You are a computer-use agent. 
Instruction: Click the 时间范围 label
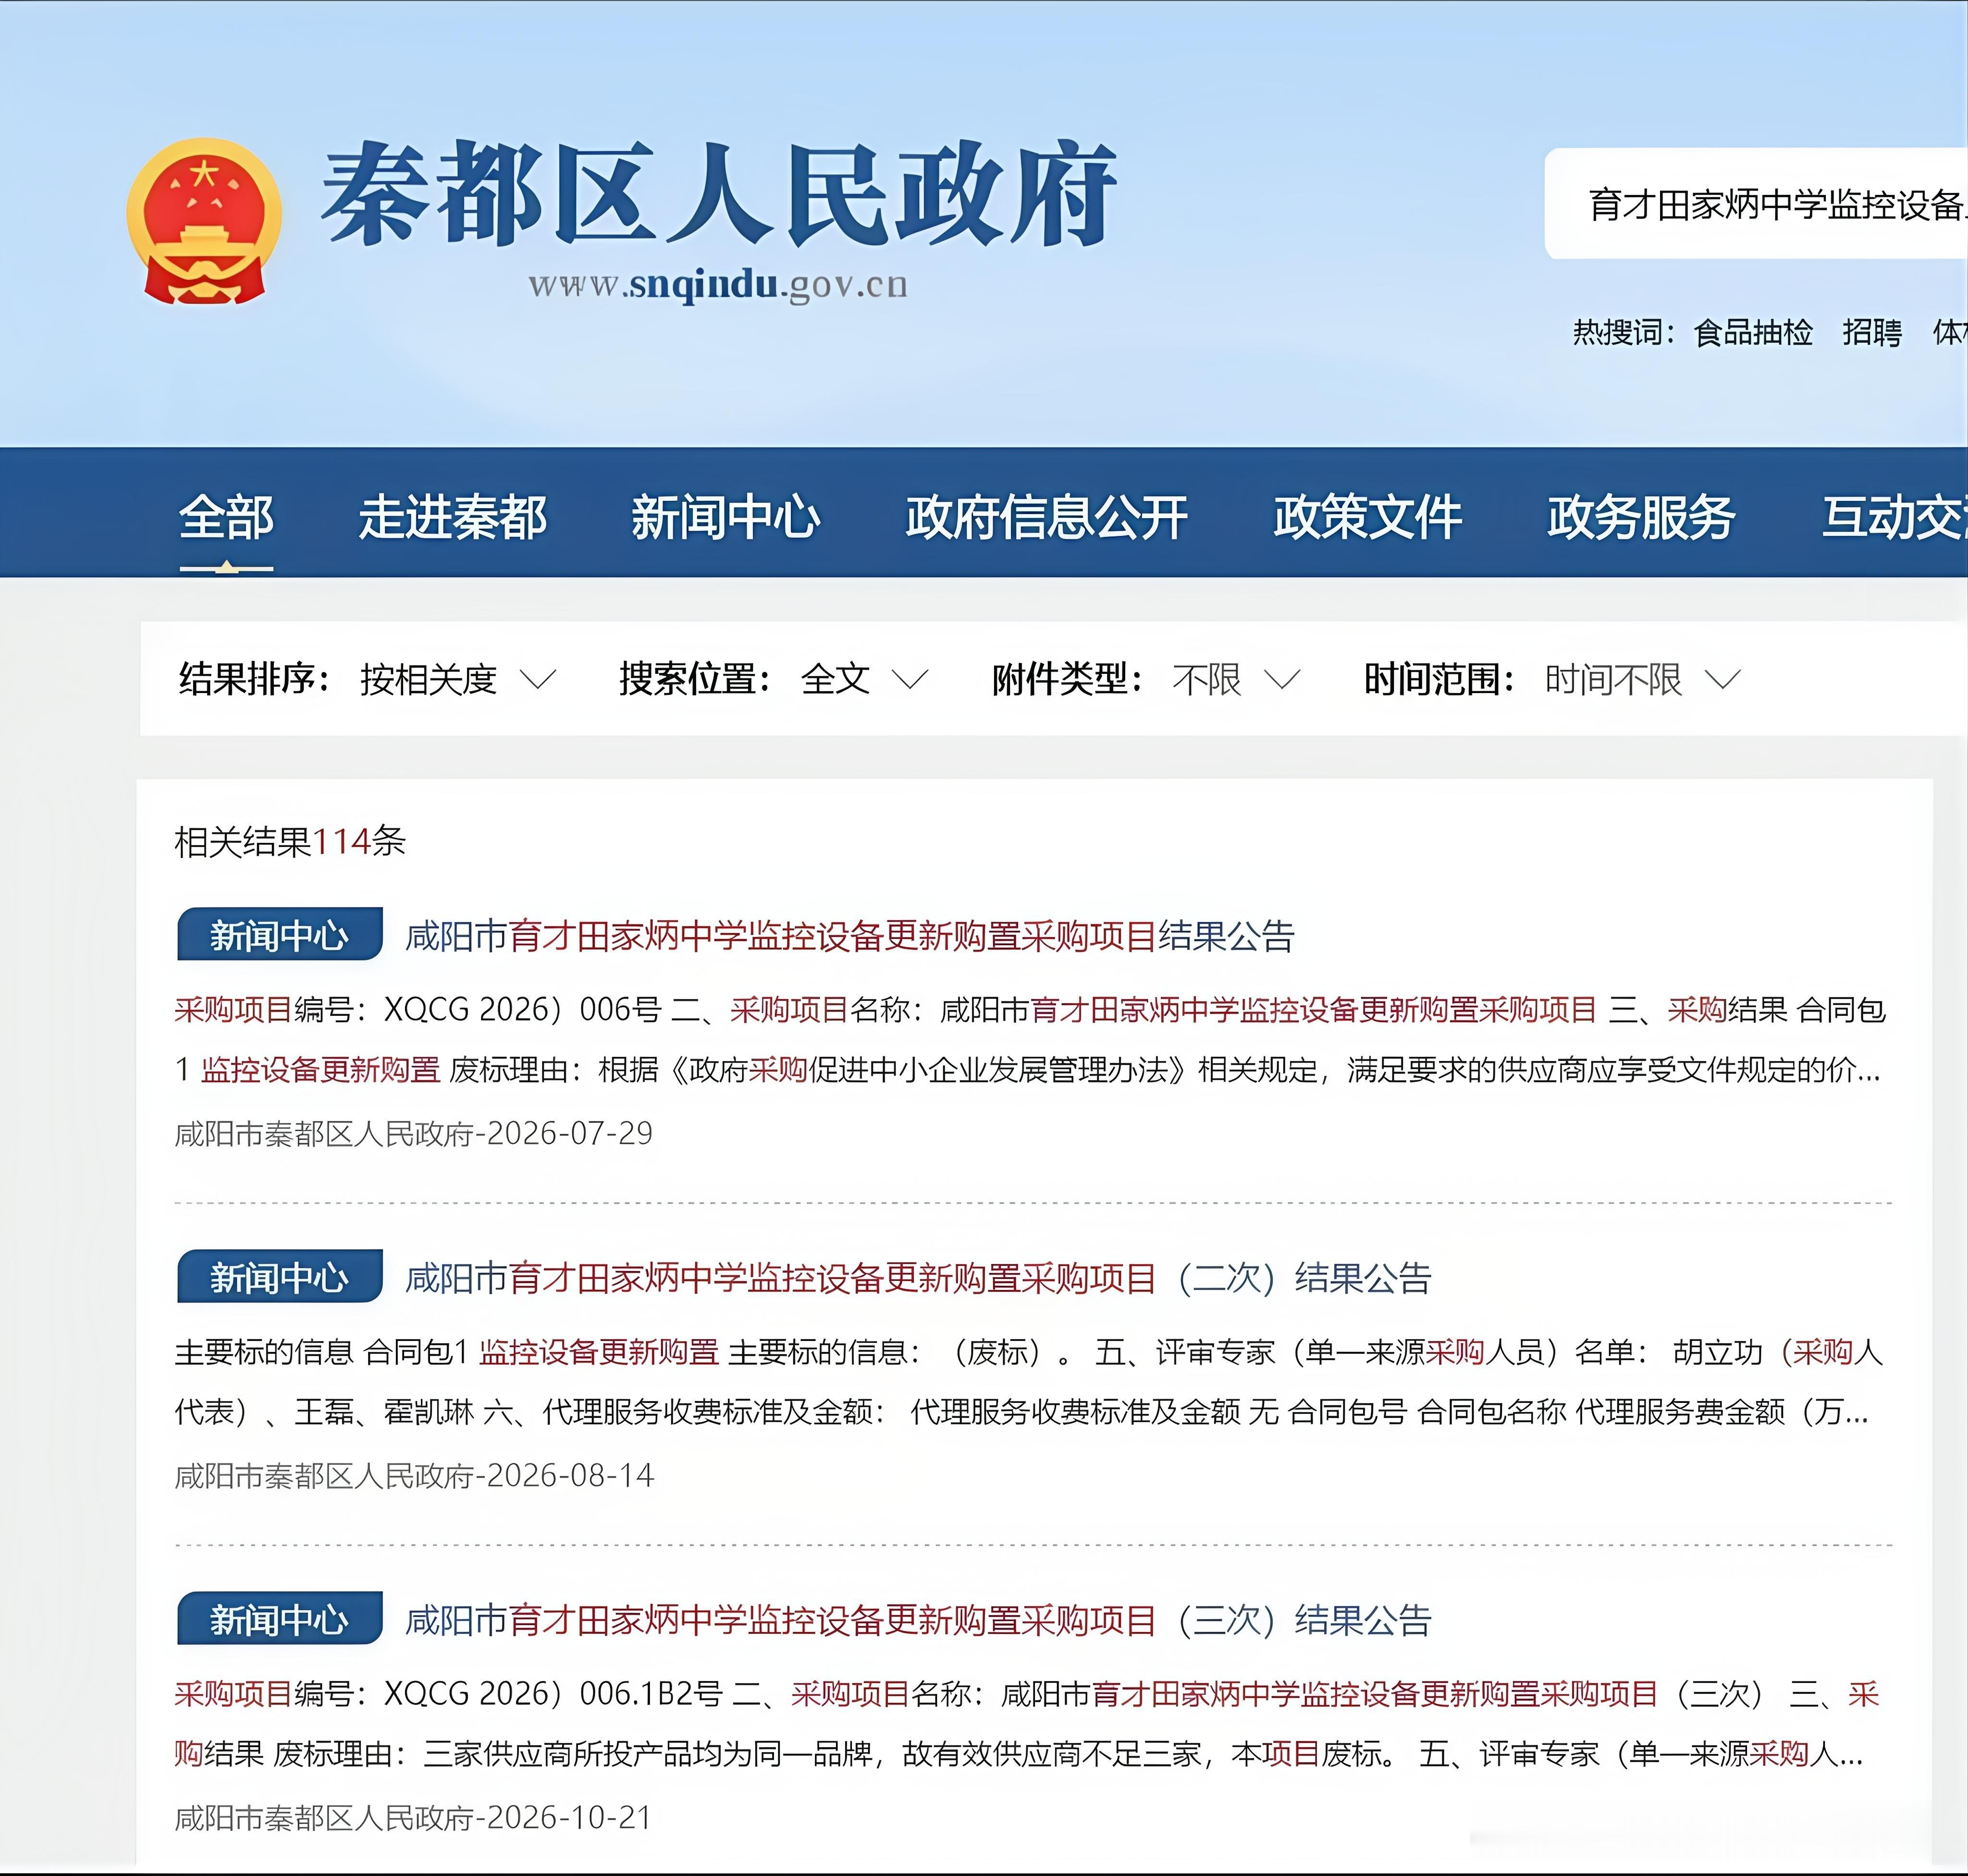(x=1440, y=679)
